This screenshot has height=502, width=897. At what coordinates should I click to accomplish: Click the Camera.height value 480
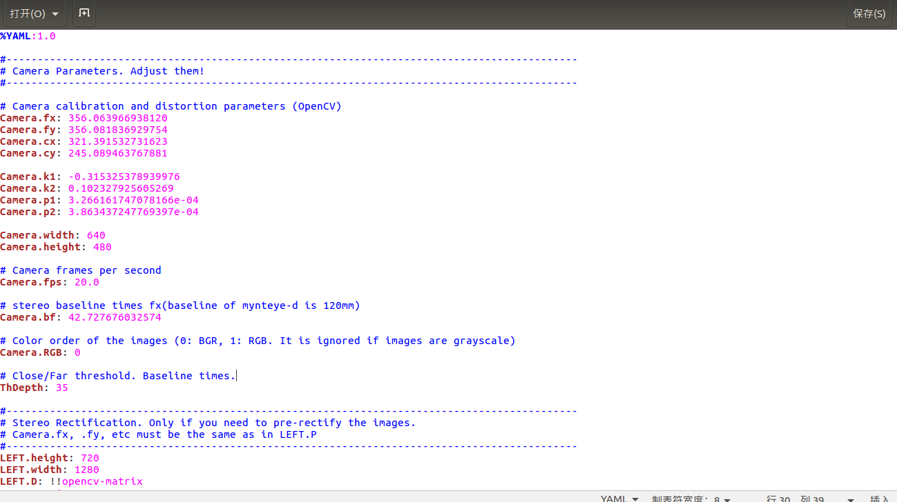(x=102, y=247)
